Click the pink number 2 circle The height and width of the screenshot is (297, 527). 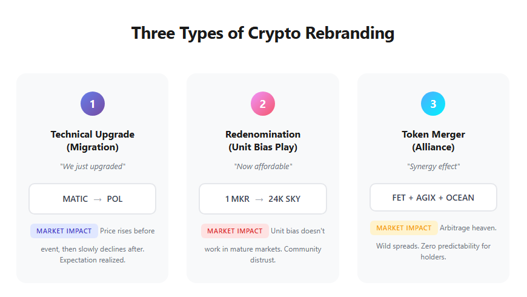click(x=263, y=104)
